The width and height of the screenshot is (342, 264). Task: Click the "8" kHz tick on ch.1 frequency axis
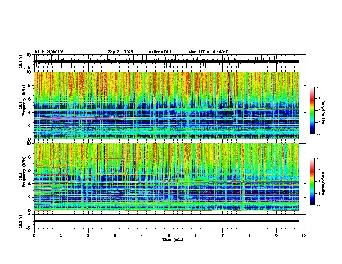pos(30,85)
